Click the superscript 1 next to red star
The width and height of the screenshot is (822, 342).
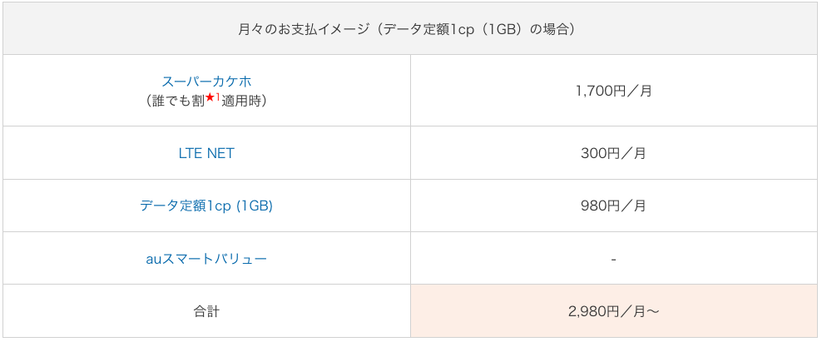[218, 97]
